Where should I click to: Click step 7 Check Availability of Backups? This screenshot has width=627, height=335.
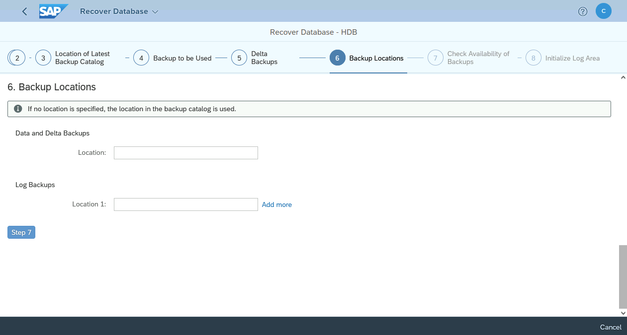point(435,58)
